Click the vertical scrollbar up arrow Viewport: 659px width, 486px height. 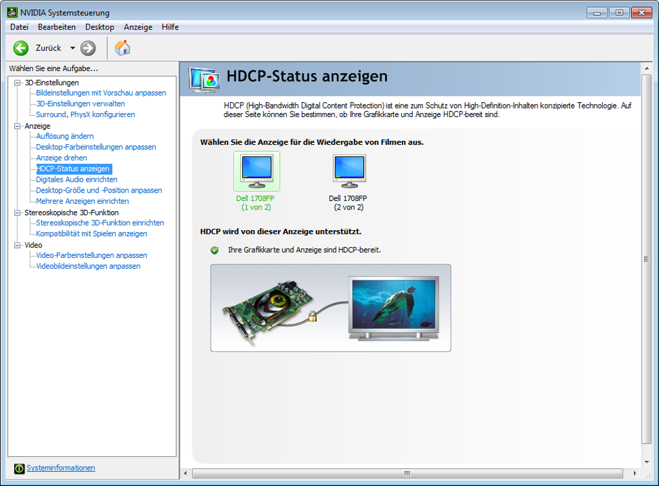[647, 68]
